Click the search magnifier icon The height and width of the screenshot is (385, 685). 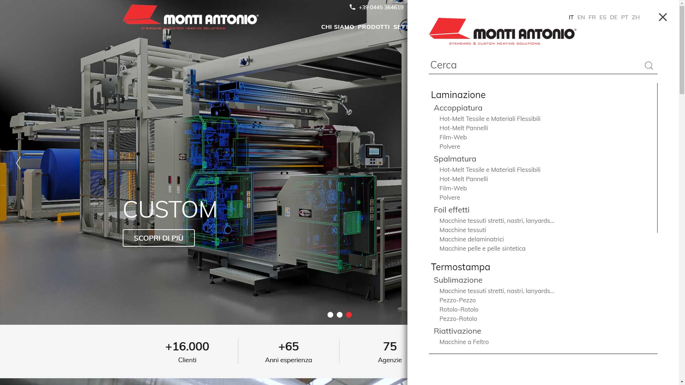pos(649,66)
